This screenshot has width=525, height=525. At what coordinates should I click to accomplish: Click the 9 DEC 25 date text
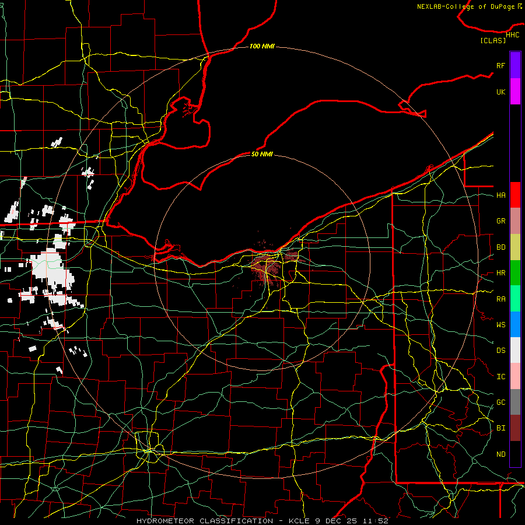[x=337, y=521]
